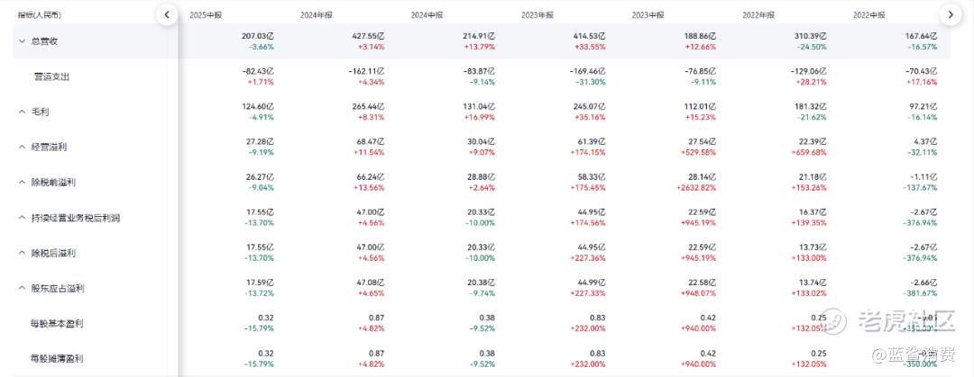This screenshot has height=377, width=974.
Task: Click the 营运支出 row label
Action: click(51, 76)
